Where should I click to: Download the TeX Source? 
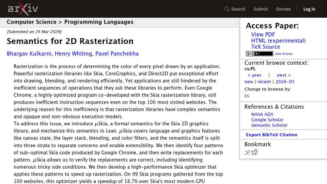265,47
